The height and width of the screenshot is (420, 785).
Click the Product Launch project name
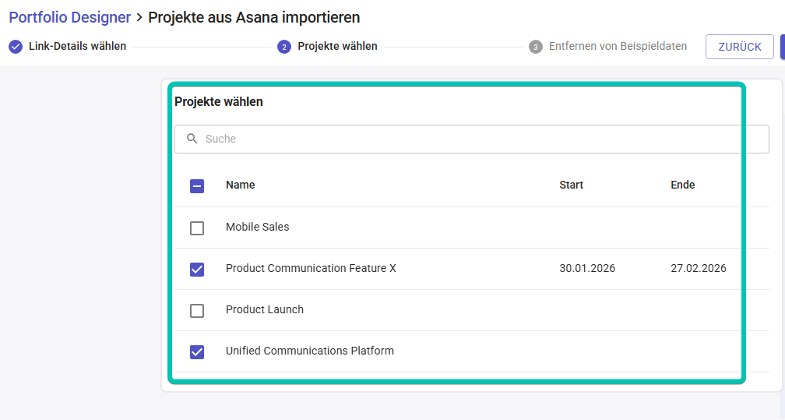(264, 309)
